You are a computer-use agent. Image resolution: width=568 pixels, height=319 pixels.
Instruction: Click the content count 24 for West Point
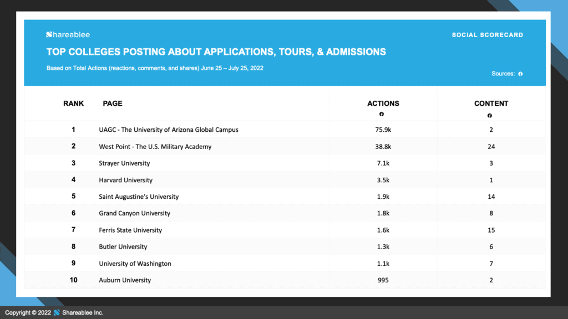[491, 146]
